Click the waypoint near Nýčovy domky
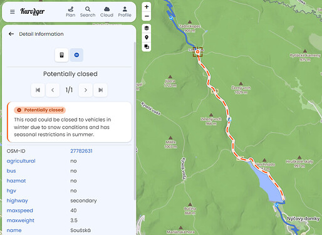Viewport: 322px width, 235px height. pyautogui.click(x=277, y=205)
